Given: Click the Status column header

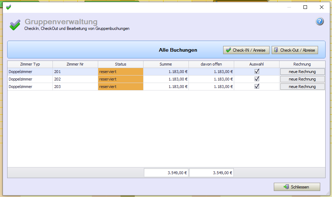Looking at the screenshot, I should [x=120, y=64].
